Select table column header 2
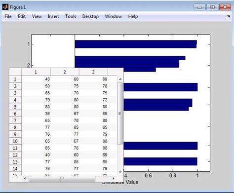 click(x=65, y=72)
